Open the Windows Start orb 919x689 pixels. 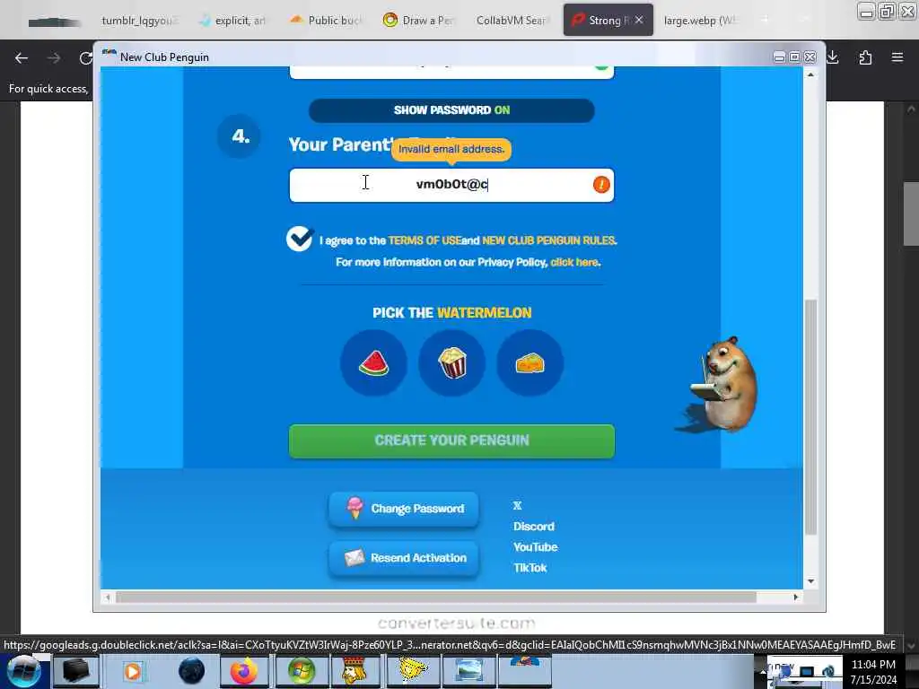23,671
